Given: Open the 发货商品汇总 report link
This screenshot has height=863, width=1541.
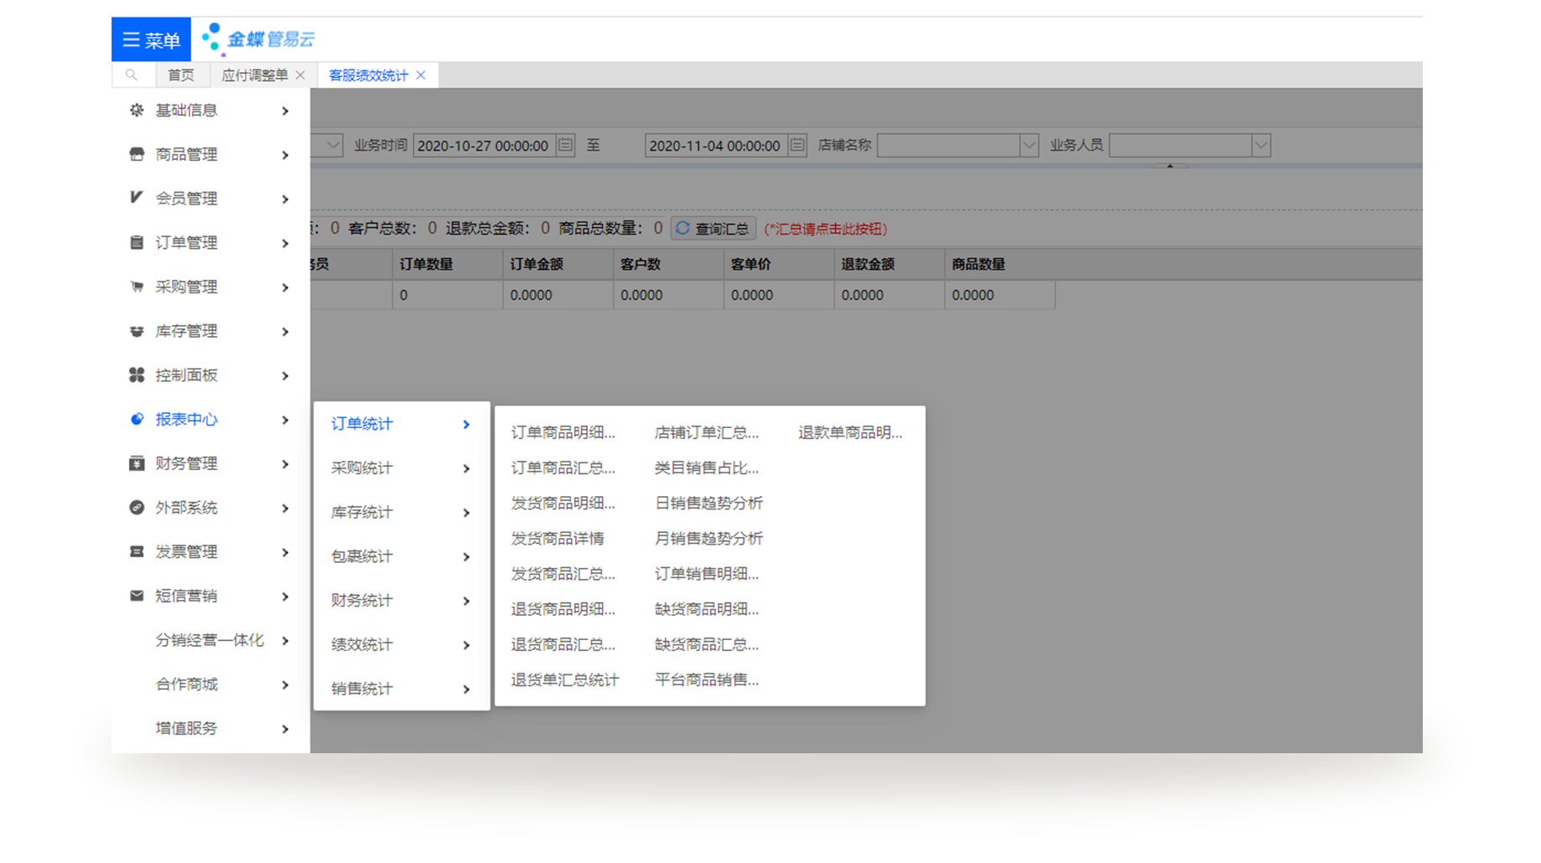Looking at the screenshot, I should point(563,574).
